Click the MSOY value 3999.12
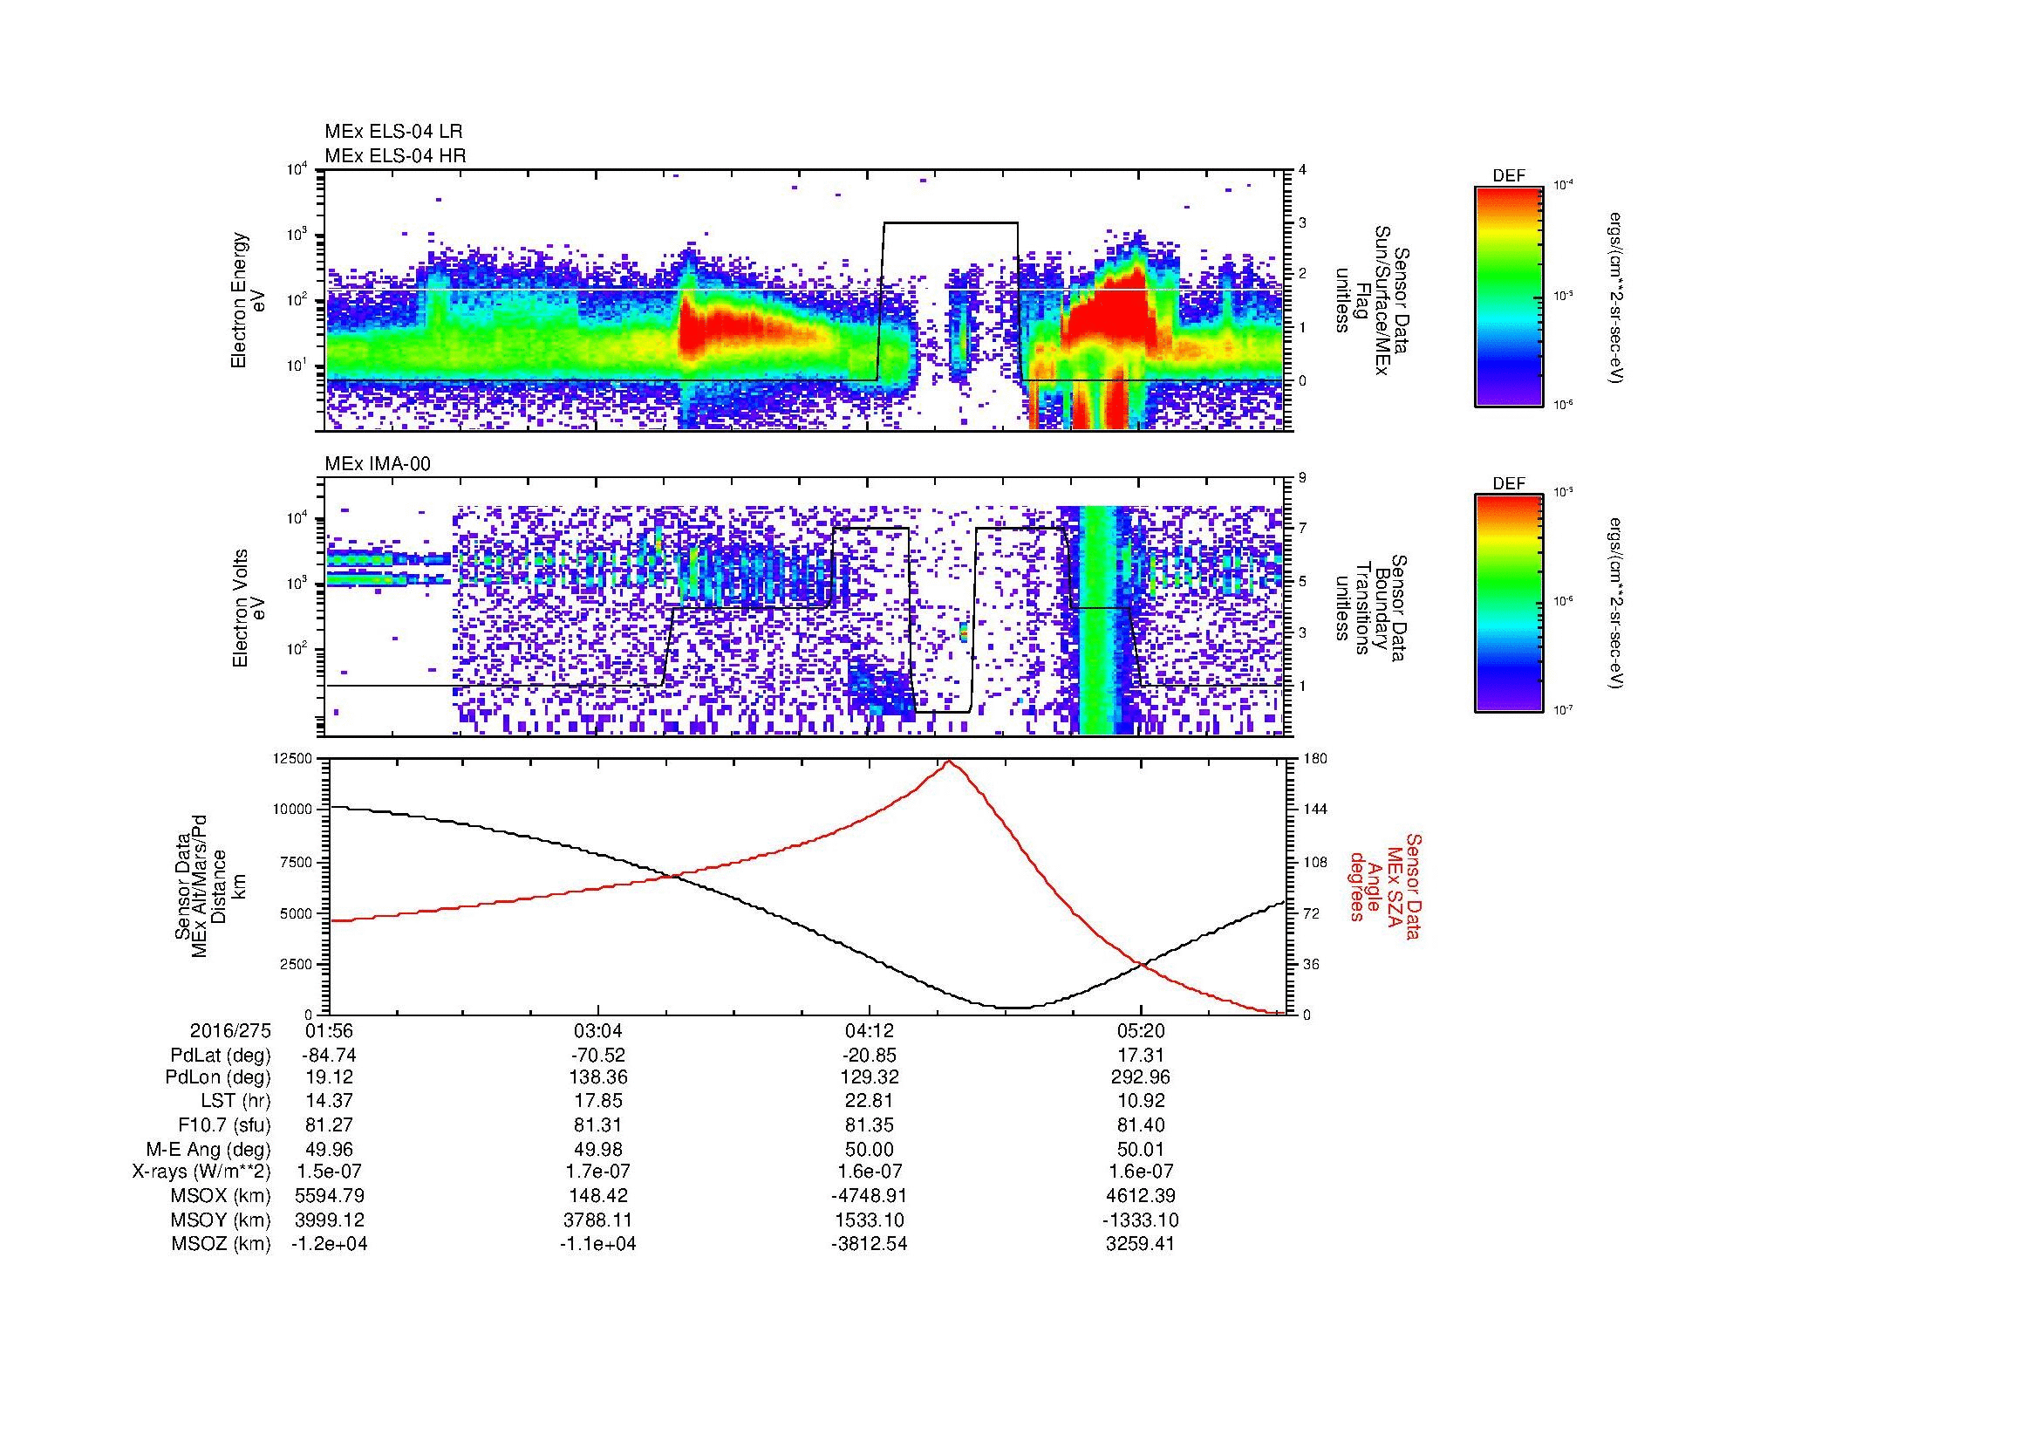The width and height of the screenshot is (2040, 1442). pos(330,1220)
